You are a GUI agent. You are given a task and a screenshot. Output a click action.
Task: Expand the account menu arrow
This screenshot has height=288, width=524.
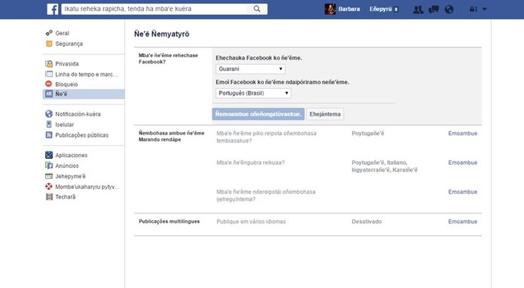[x=485, y=10]
